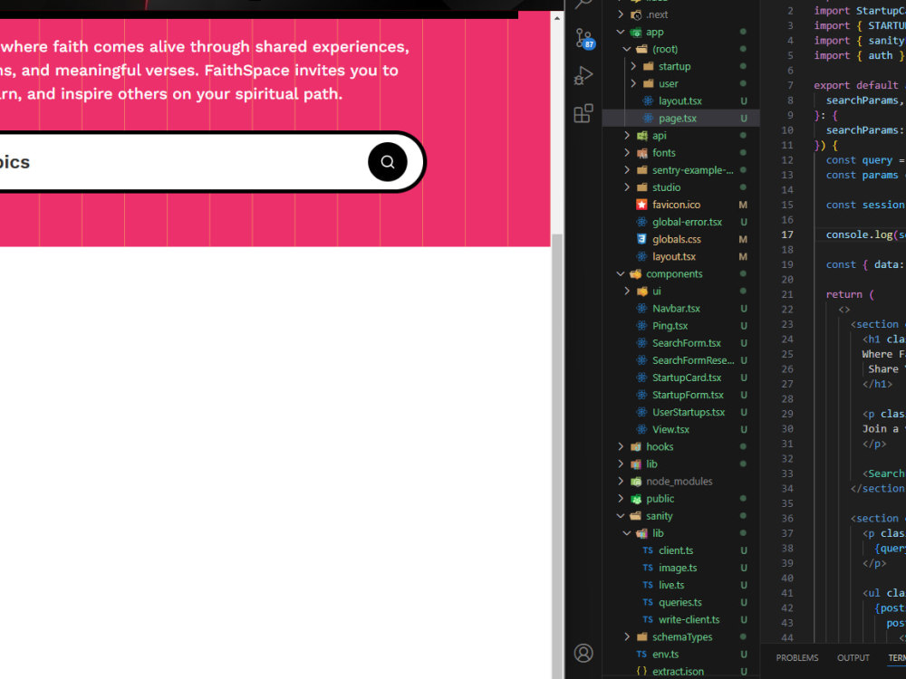Switch to the PROBLEMS tab
Image resolution: width=906 pixels, height=679 pixels.
(x=796, y=657)
